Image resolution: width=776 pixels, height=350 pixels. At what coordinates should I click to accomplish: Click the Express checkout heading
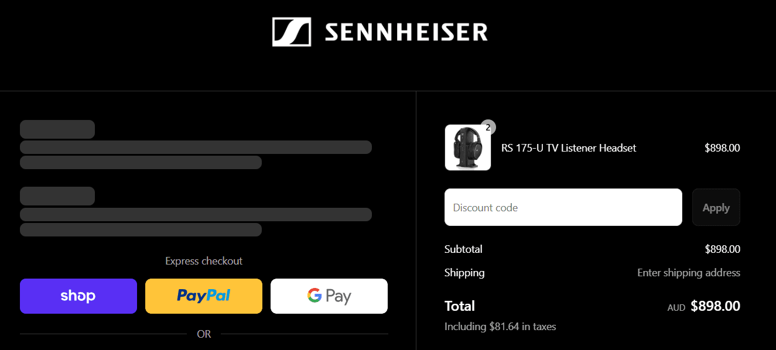[x=204, y=261]
